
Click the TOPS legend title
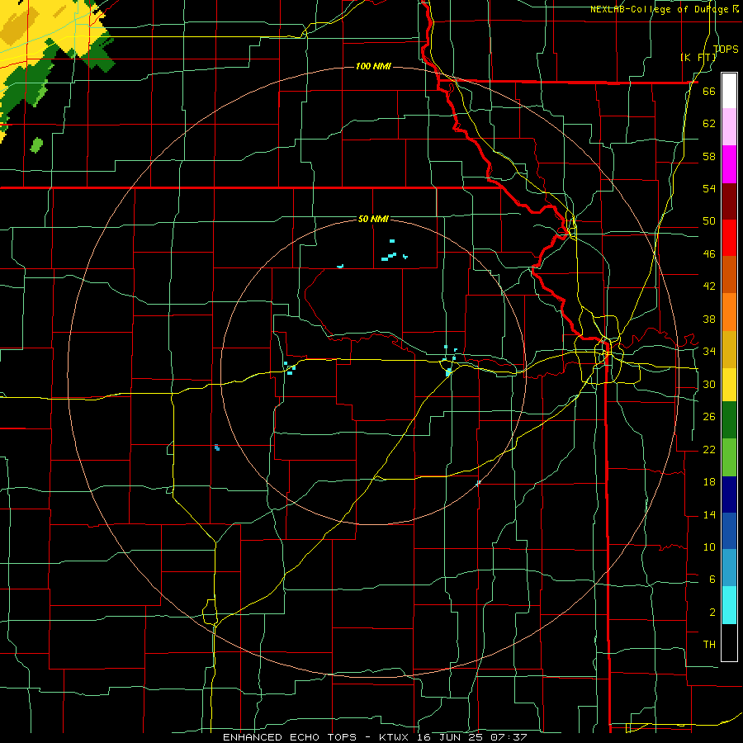pos(726,49)
